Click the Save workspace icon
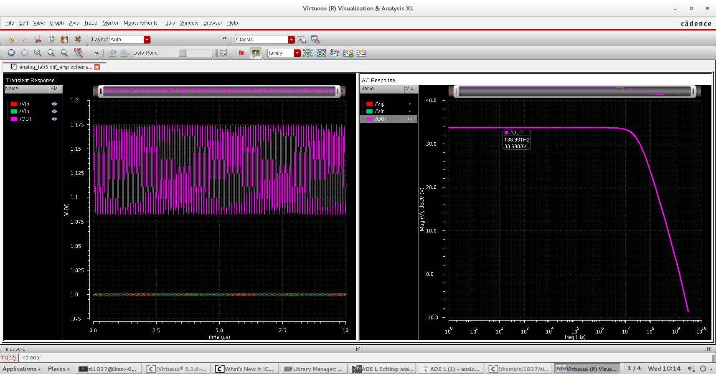716x374 pixels. coord(302,40)
